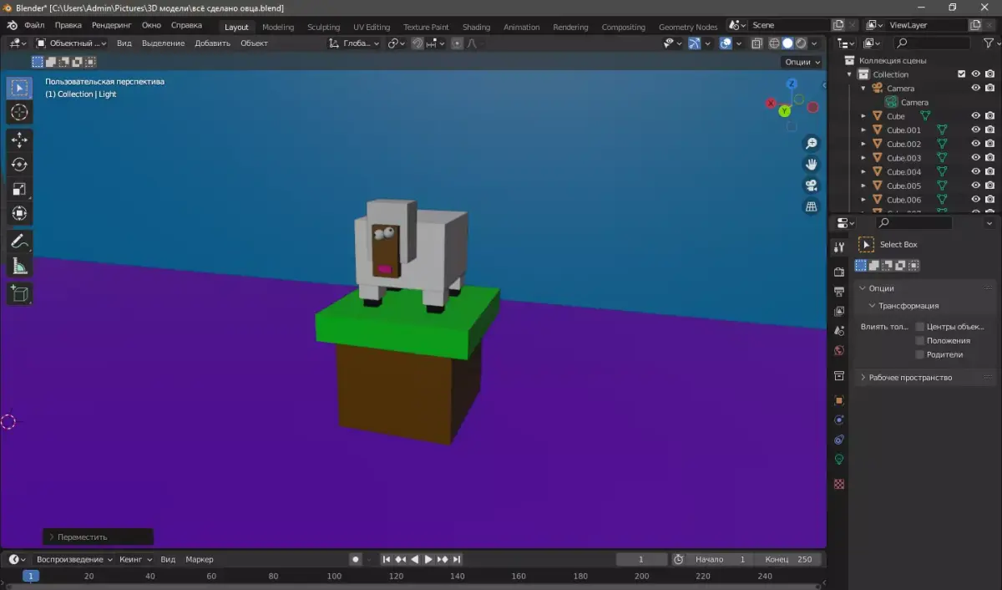
Task: Jump to the end frame button
Action: [x=457, y=559]
